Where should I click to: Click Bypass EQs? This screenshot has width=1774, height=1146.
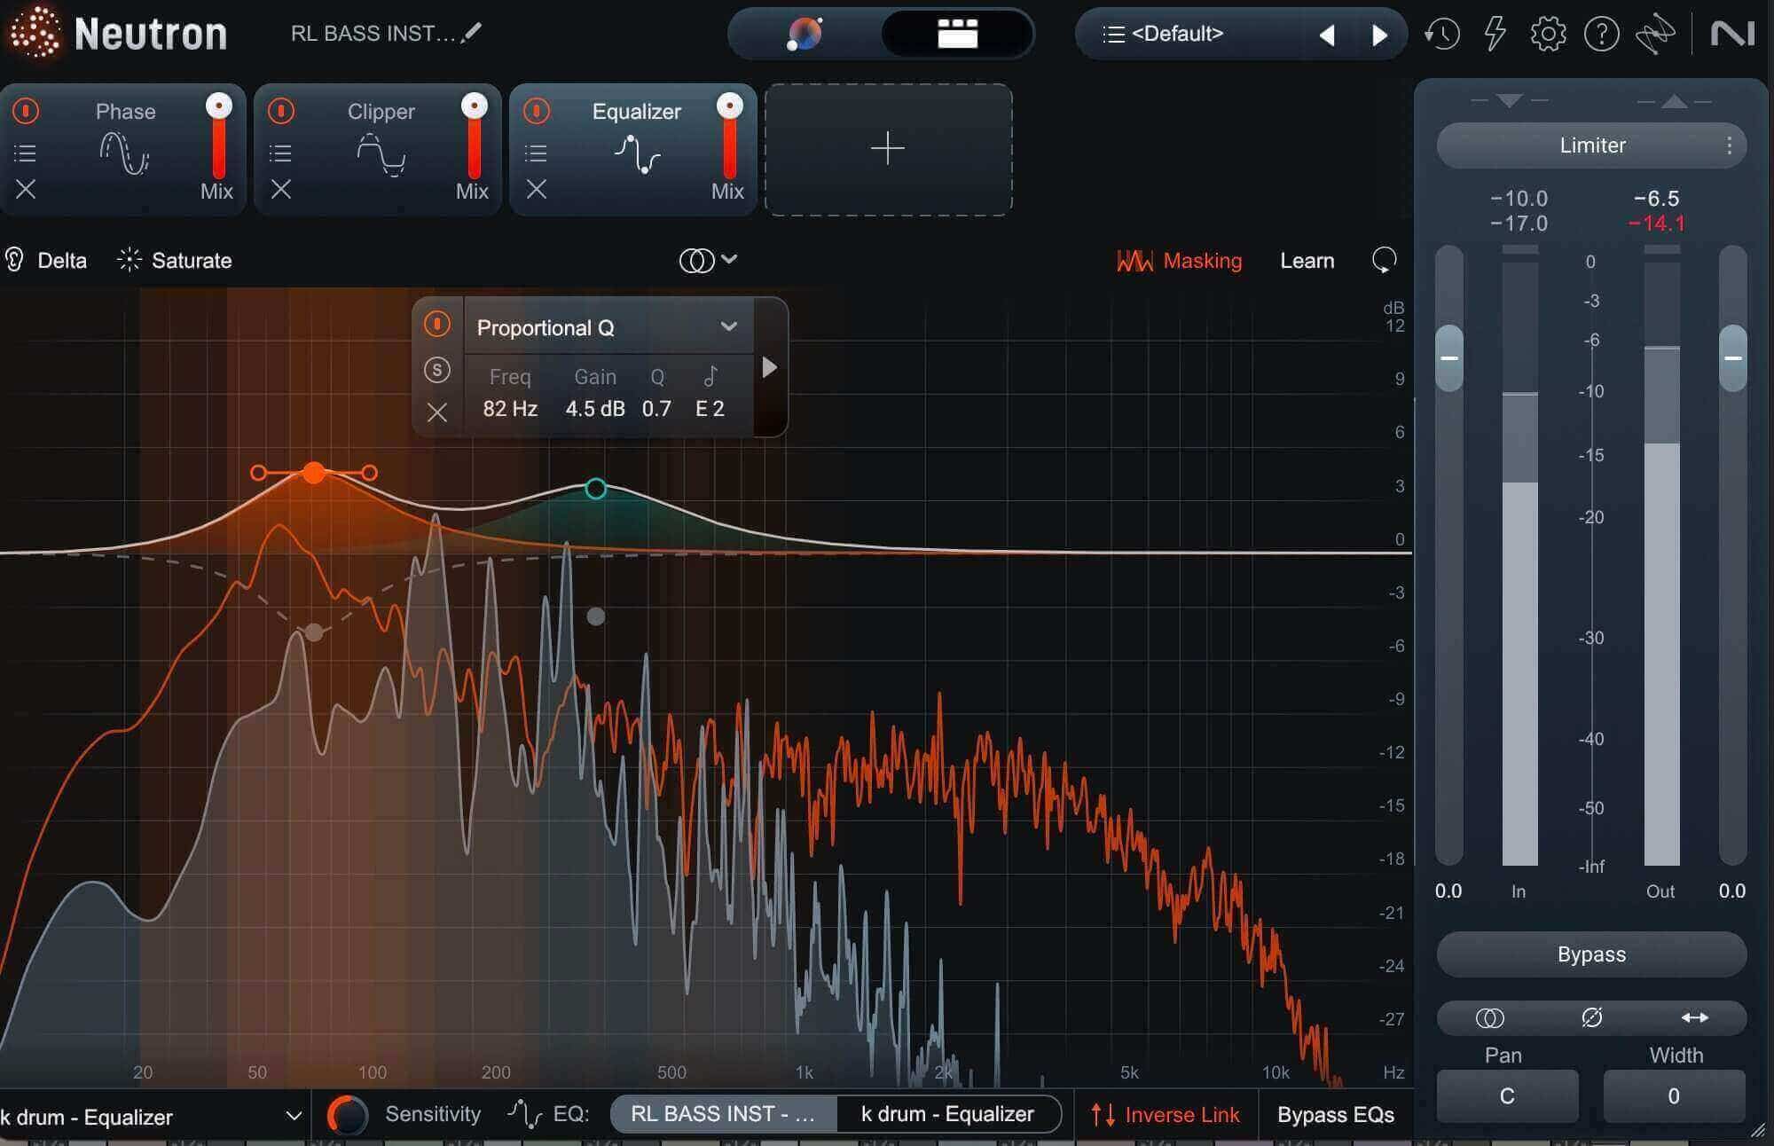[x=1335, y=1115]
